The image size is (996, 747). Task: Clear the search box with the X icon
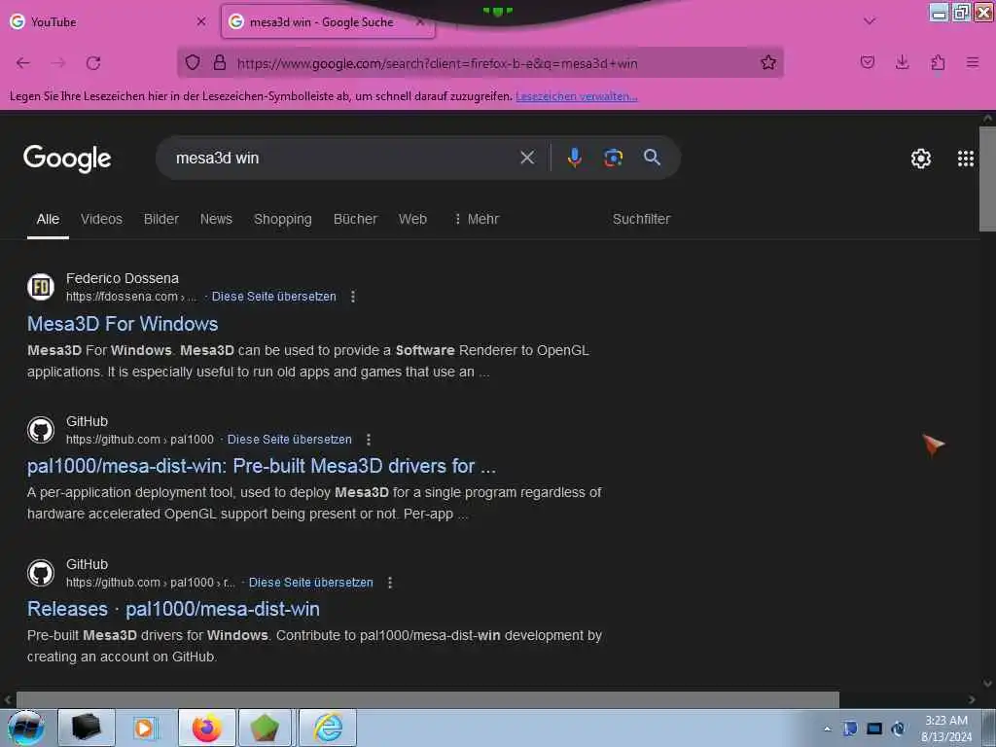[x=527, y=158]
